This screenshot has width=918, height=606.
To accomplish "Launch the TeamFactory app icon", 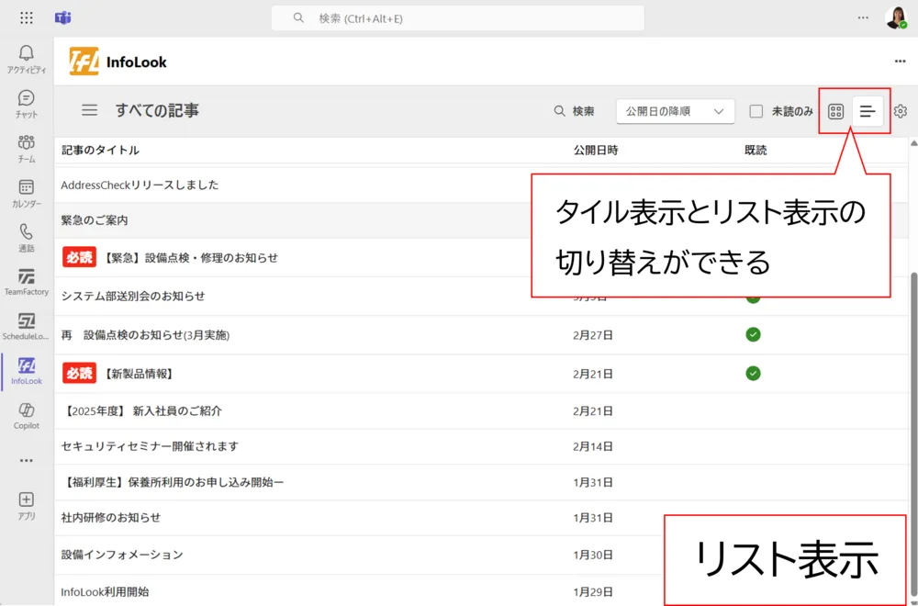I will [26, 281].
